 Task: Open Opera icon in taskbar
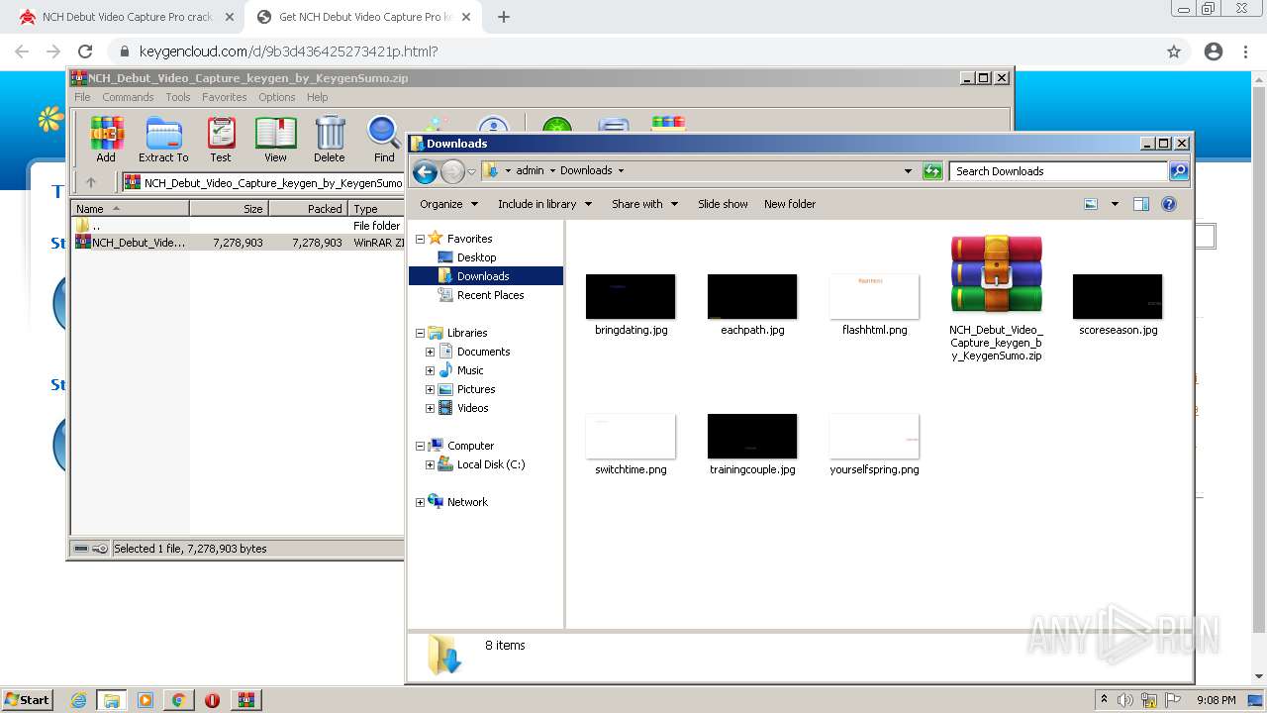point(212,700)
